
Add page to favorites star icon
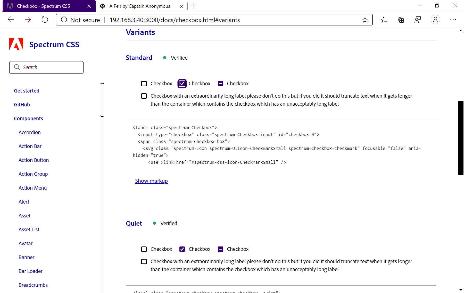tap(365, 20)
